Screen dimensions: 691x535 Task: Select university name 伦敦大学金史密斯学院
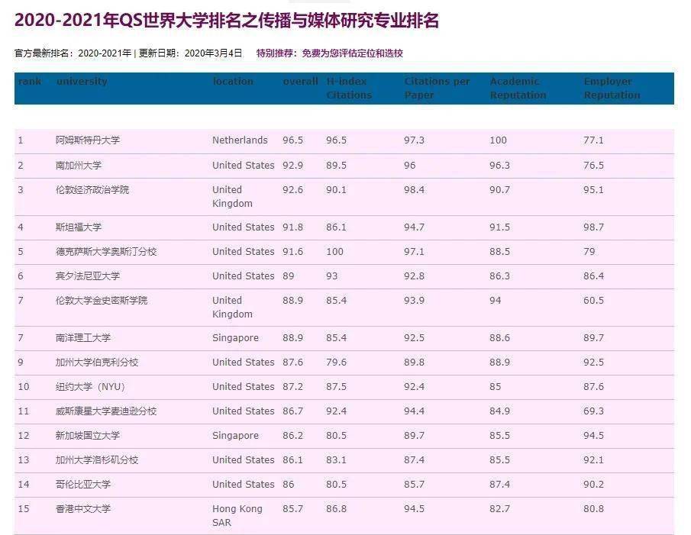point(102,300)
